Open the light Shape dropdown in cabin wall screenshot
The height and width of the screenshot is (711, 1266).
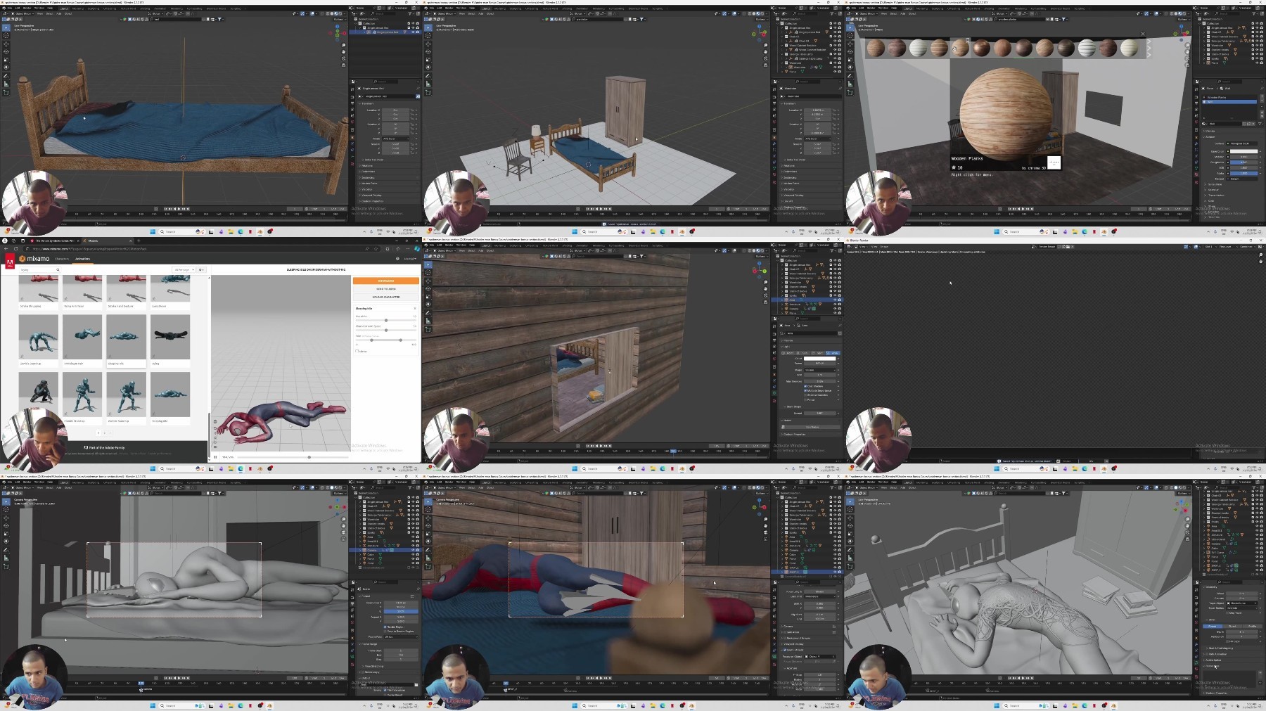[x=820, y=370]
